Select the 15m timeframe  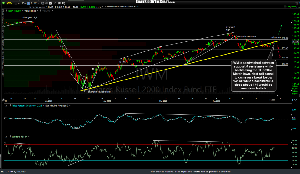(x=24, y=3)
